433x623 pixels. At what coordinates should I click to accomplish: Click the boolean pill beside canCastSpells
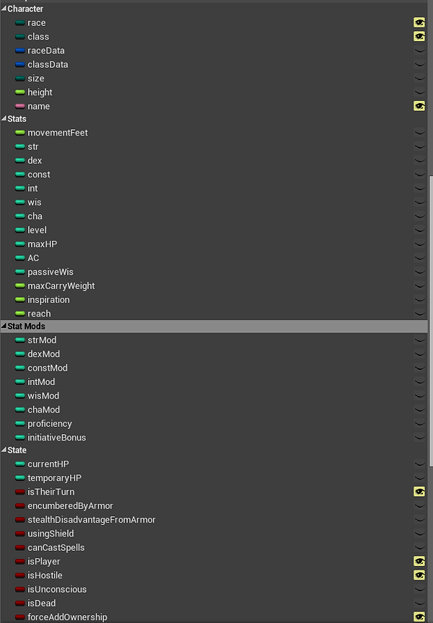(x=20, y=547)
